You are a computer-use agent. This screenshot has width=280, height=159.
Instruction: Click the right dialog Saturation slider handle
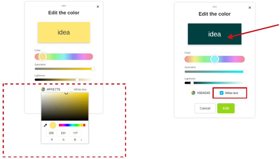click(245, 72)
